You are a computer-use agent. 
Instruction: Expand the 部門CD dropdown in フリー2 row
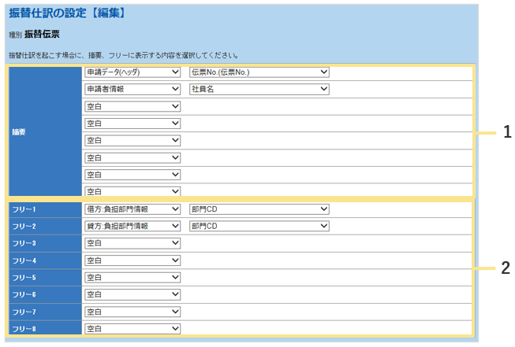(259, 226)
